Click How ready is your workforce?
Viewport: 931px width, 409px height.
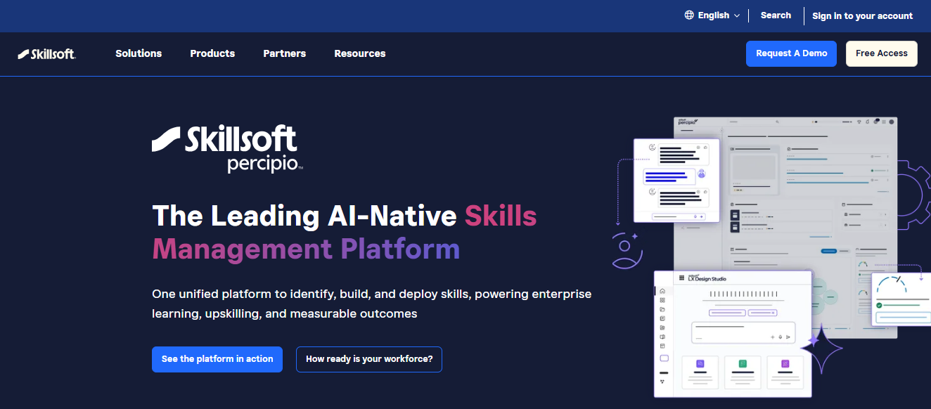coord(369,359)
